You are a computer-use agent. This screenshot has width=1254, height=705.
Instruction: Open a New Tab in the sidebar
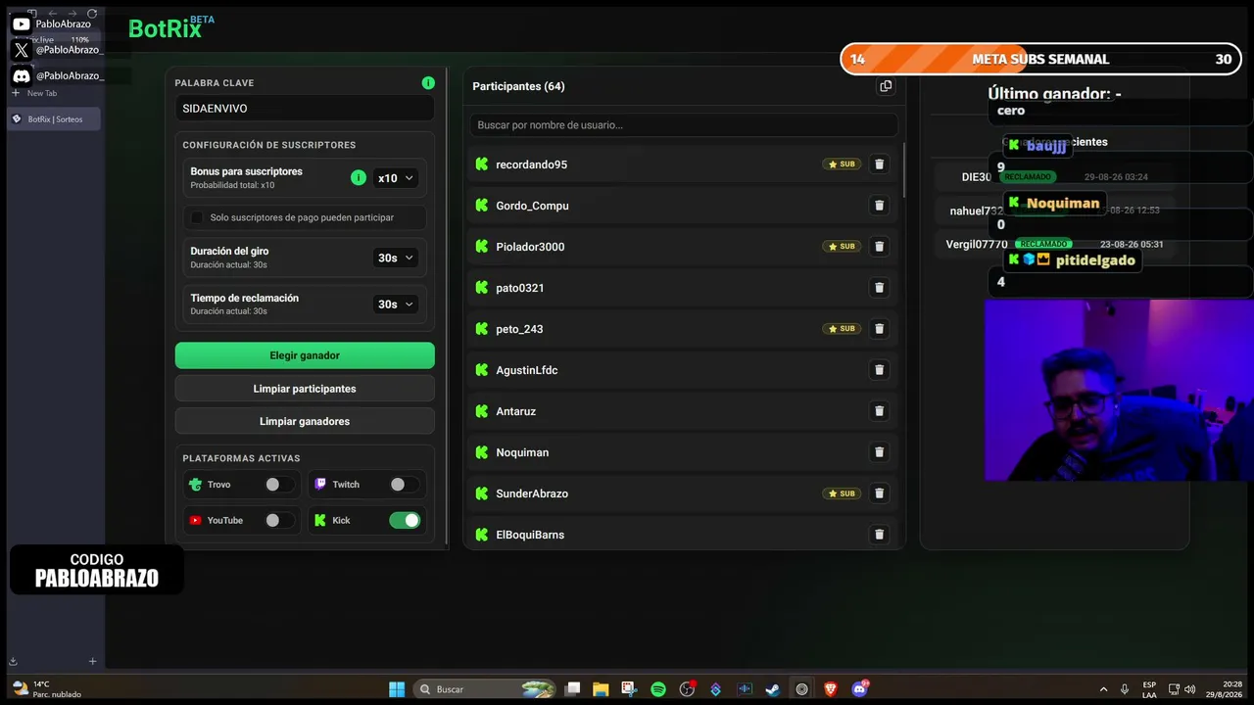coord(34,93)
